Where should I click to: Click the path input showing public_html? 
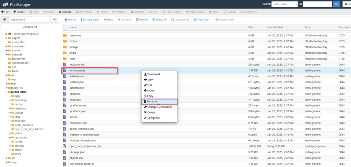coord(29,20)
